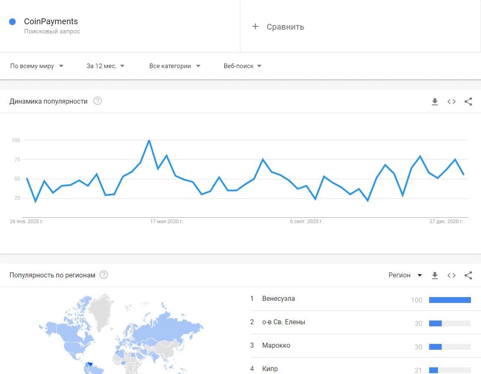
Task: Share the popularity dynamics chart
Action: (468, 102)
